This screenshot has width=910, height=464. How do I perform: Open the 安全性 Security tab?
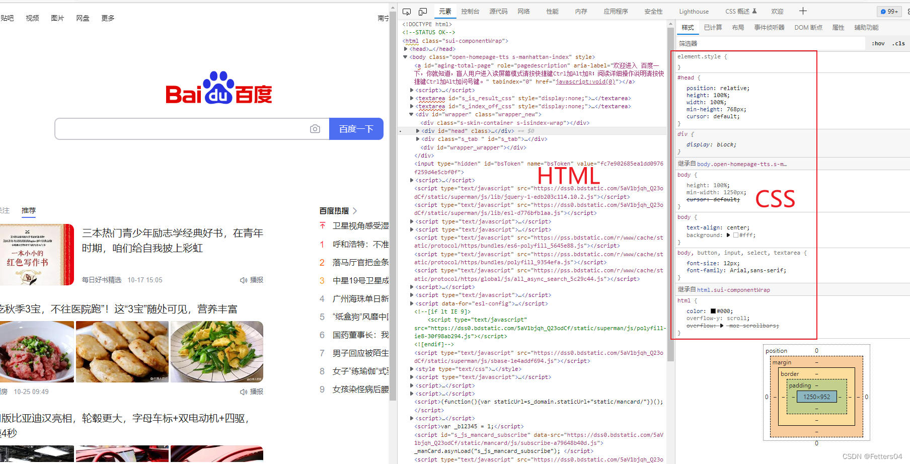(653, 11)
